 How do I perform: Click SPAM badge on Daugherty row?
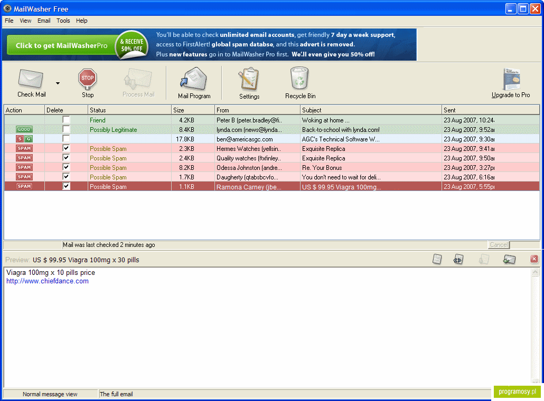[24, 177]
